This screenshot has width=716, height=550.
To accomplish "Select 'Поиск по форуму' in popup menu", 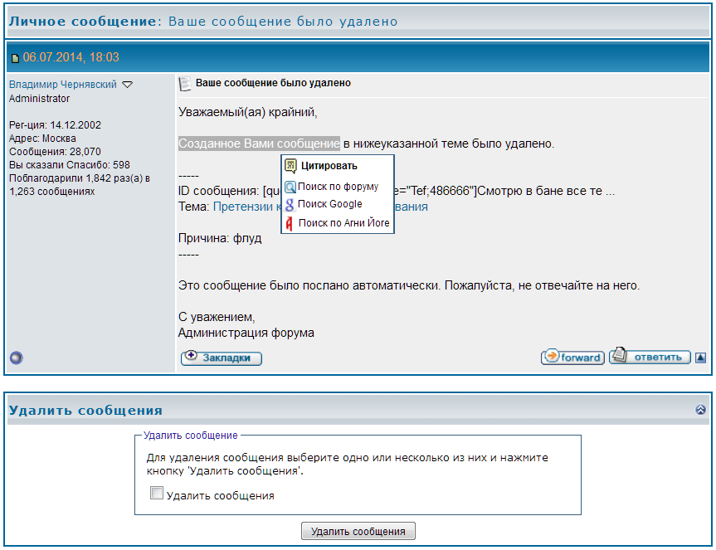I will [338, 187].
